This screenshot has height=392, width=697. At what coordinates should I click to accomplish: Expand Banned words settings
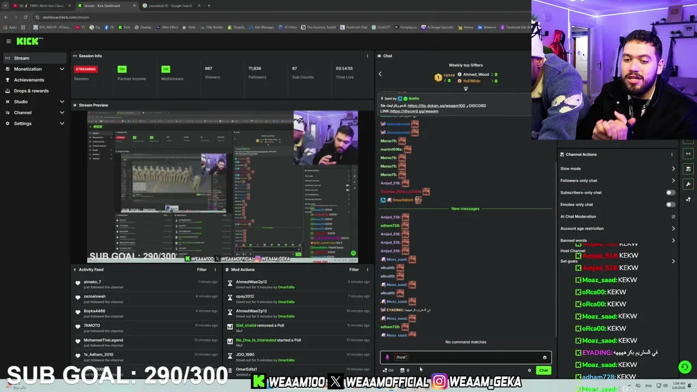[x=617, y=241]
